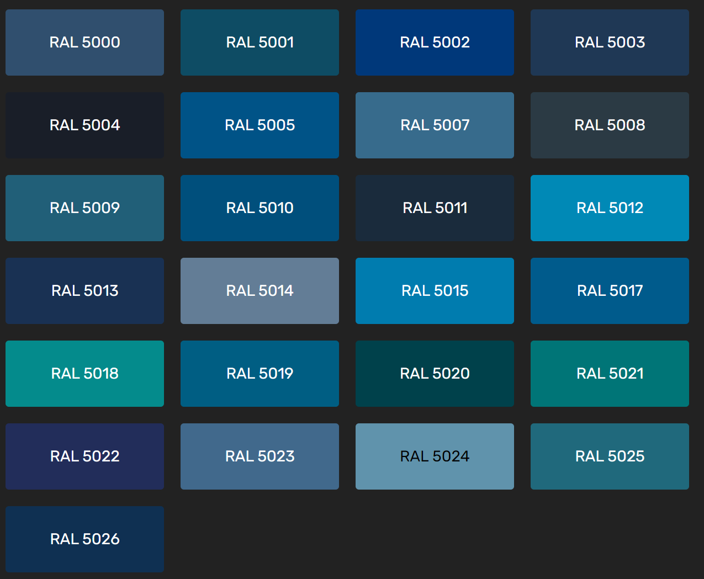
Task: Pick the RAL 5010 swatch
Action: coord(260,208)
